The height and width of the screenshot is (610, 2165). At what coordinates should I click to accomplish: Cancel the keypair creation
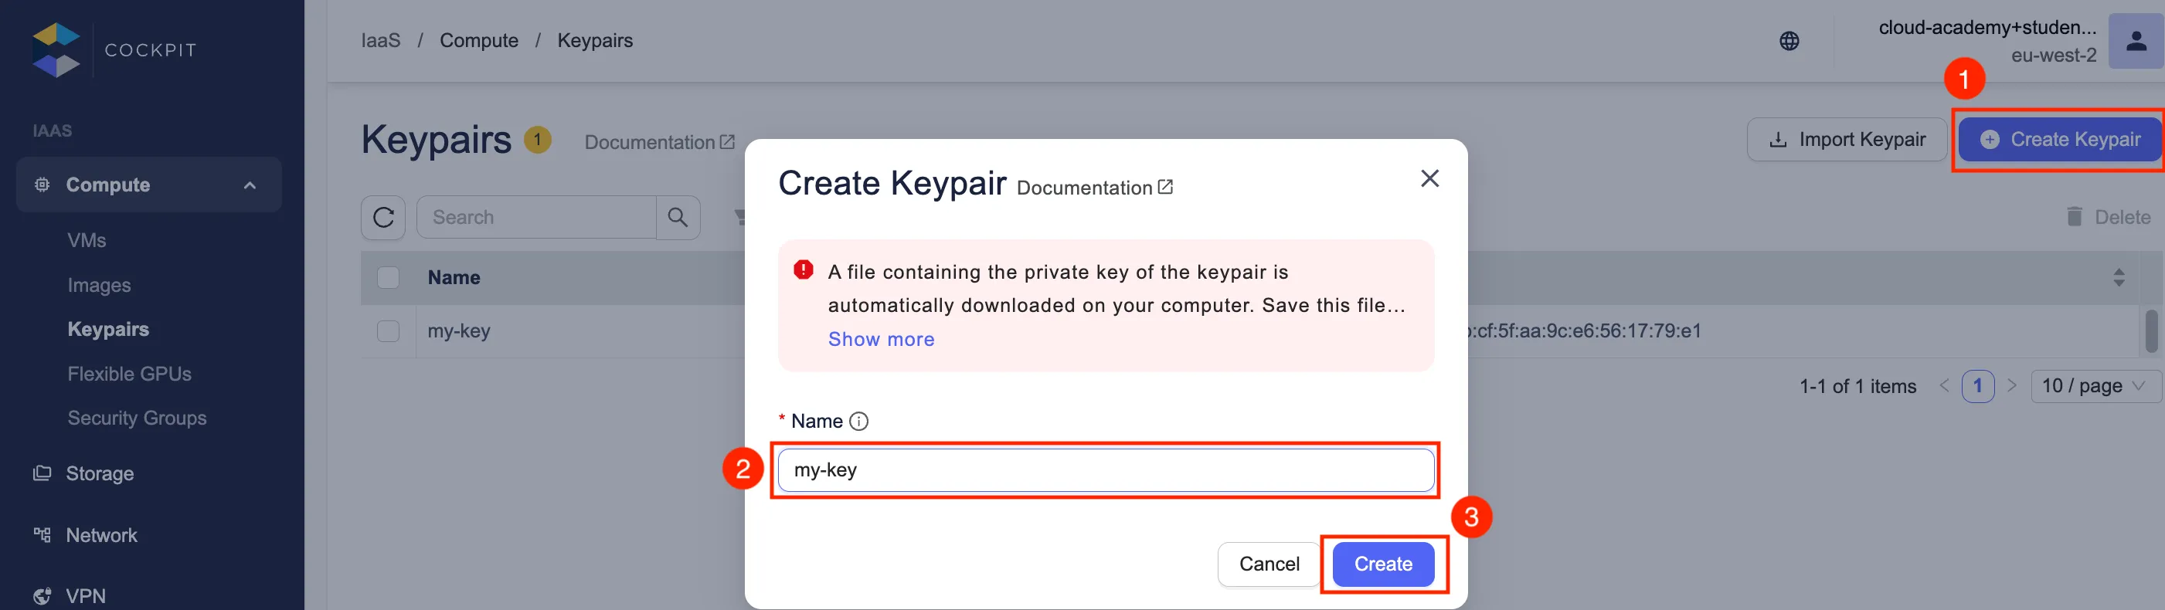tap(1268, 564)
